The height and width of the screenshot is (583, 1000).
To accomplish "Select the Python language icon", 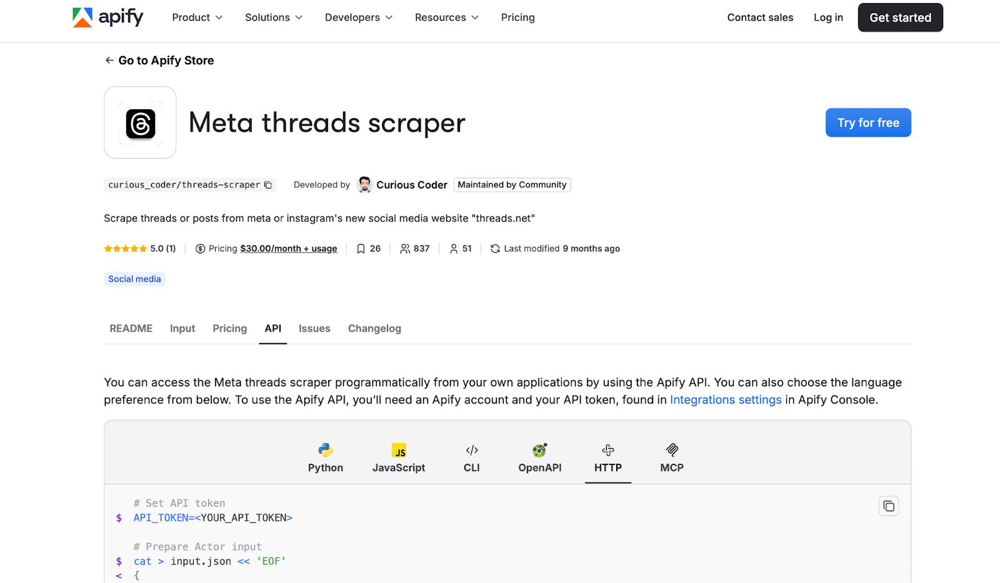I will click(326, 450).
